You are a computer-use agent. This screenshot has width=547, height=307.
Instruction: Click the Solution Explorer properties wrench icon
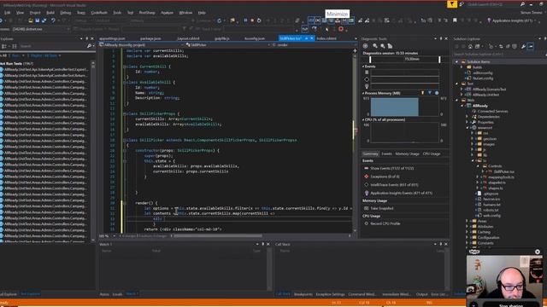tap(523, 46)
